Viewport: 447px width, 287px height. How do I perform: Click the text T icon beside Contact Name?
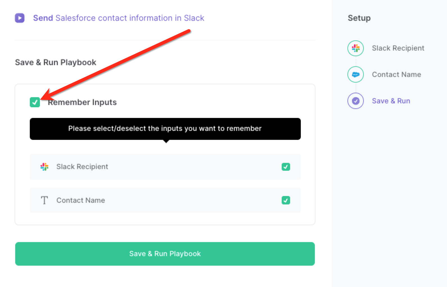point(44,200)
